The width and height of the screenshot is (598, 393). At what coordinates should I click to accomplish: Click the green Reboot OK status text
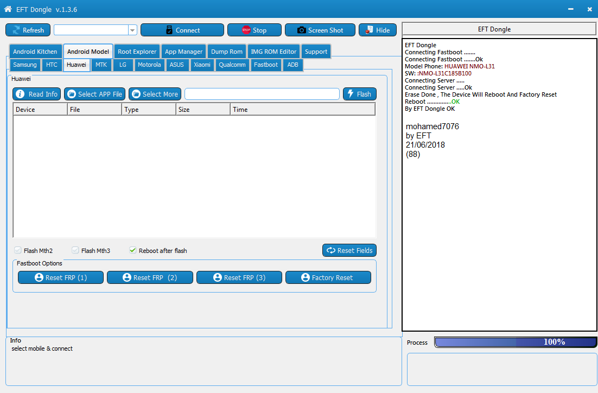(455, 102)
